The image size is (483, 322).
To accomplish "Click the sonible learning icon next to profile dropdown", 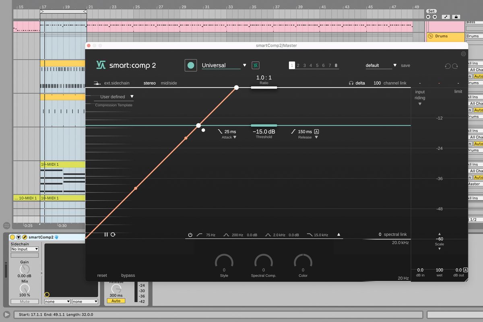I will (256, 65).
